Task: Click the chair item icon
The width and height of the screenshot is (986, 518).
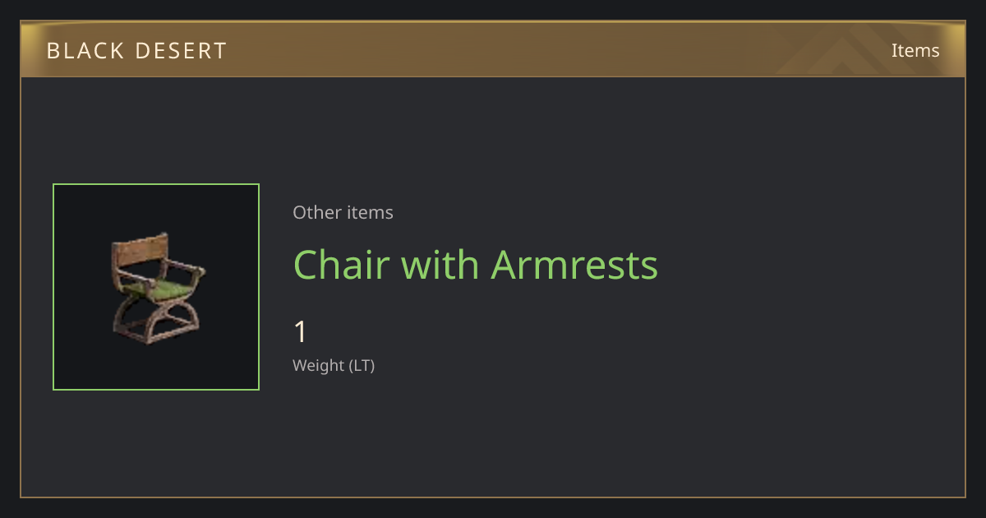Action: click(157, 288)
